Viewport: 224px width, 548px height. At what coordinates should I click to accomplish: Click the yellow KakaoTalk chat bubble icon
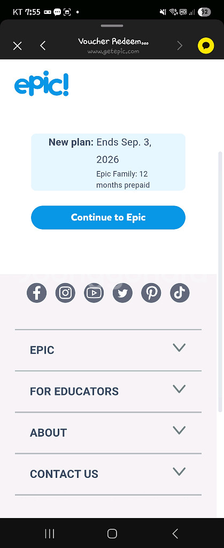pyautogui.click(x=206, y=46)
